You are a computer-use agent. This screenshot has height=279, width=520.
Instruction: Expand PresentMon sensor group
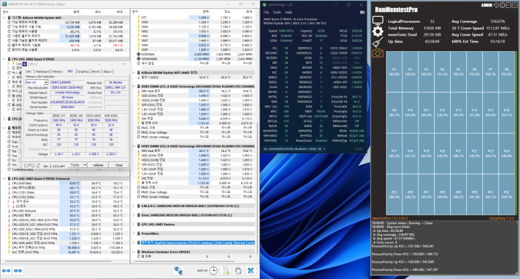click(134, 233)
